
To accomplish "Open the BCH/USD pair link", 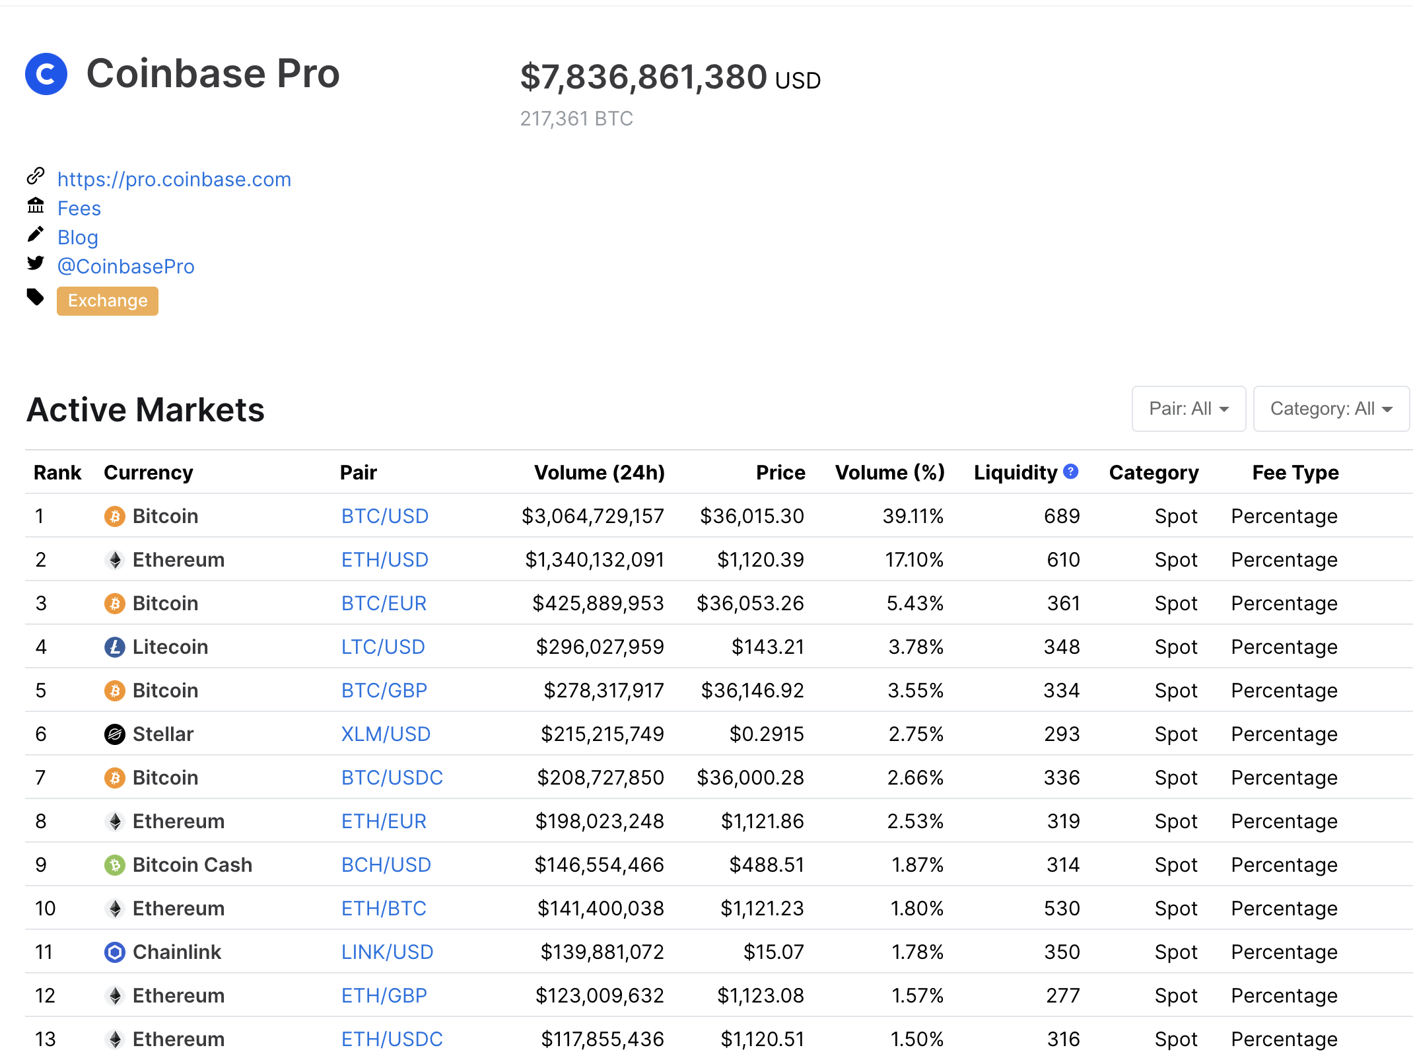I will [x=386, y=865].
